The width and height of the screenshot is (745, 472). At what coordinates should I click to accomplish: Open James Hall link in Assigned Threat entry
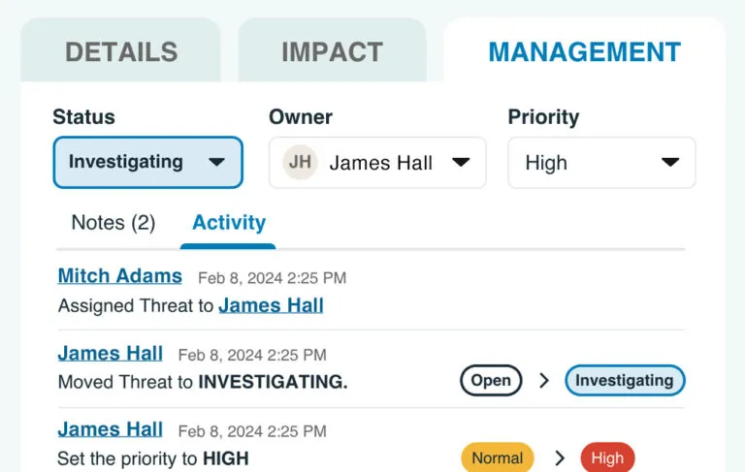click(271, 305)
